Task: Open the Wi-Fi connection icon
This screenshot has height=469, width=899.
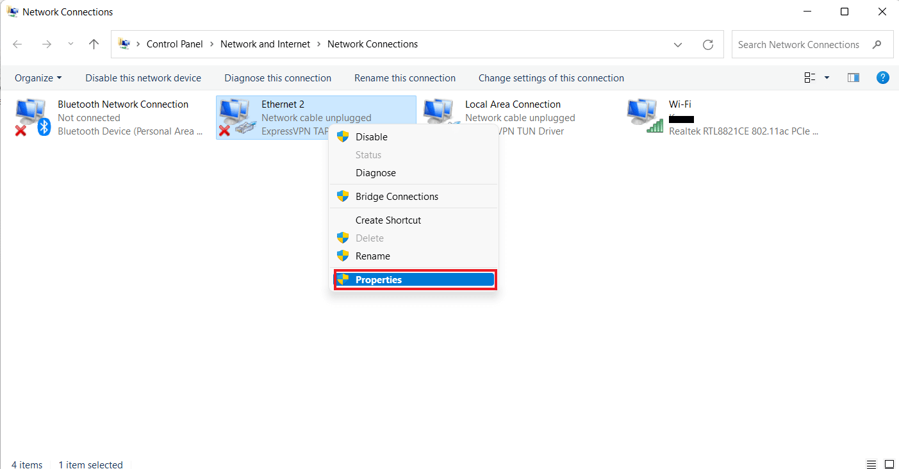Action: click(x=643, y=112)
